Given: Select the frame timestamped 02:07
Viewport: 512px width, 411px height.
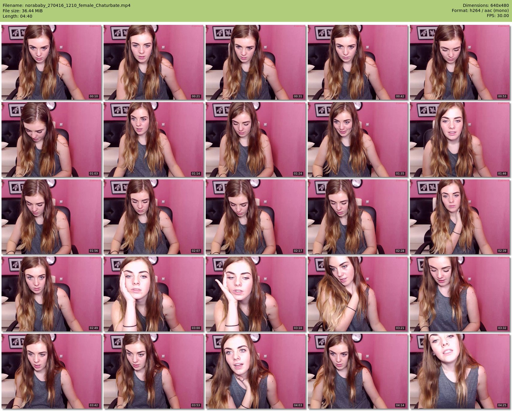Looking at the screenshot, I should [153, 217].
